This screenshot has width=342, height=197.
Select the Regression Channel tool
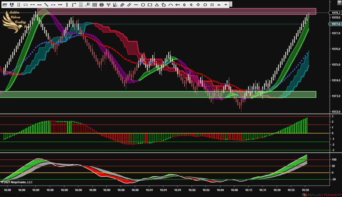(x=122, y=4)
